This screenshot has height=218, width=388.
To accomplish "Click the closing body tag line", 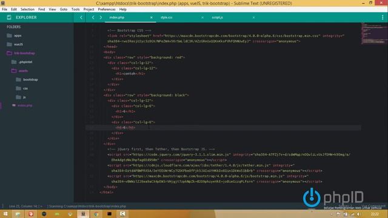I will [x=110, y=187].
